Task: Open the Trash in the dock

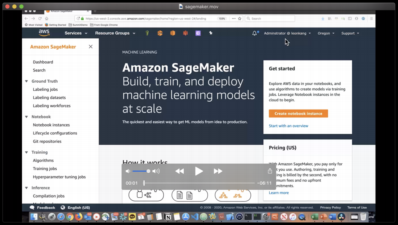Action: coord(363,217)
